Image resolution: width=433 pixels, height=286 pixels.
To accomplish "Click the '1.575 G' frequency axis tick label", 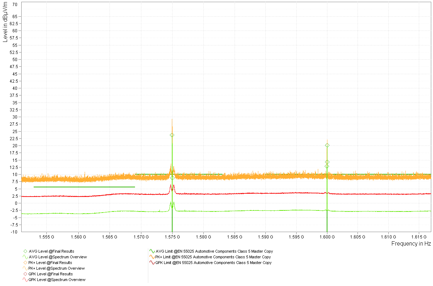I will point(172,236).
